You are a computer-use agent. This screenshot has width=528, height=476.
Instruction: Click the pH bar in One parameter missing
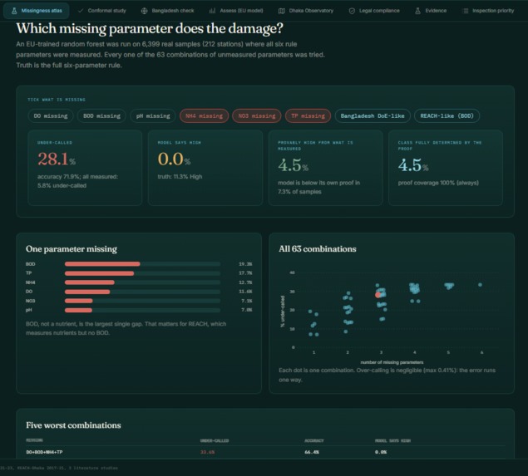(x=78, y=310)
